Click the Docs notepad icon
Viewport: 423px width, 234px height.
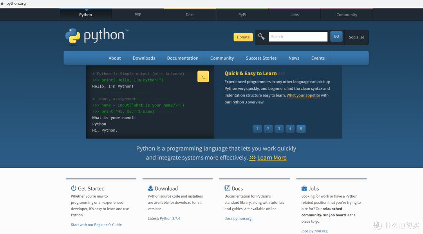(227, 188)
